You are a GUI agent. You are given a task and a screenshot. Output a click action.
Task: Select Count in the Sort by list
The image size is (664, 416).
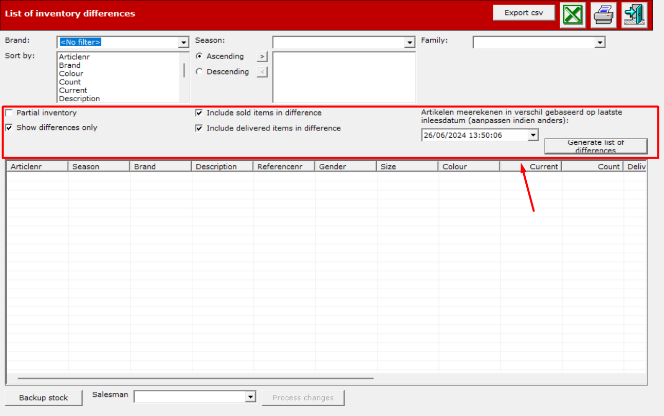[x=70, y=82]
